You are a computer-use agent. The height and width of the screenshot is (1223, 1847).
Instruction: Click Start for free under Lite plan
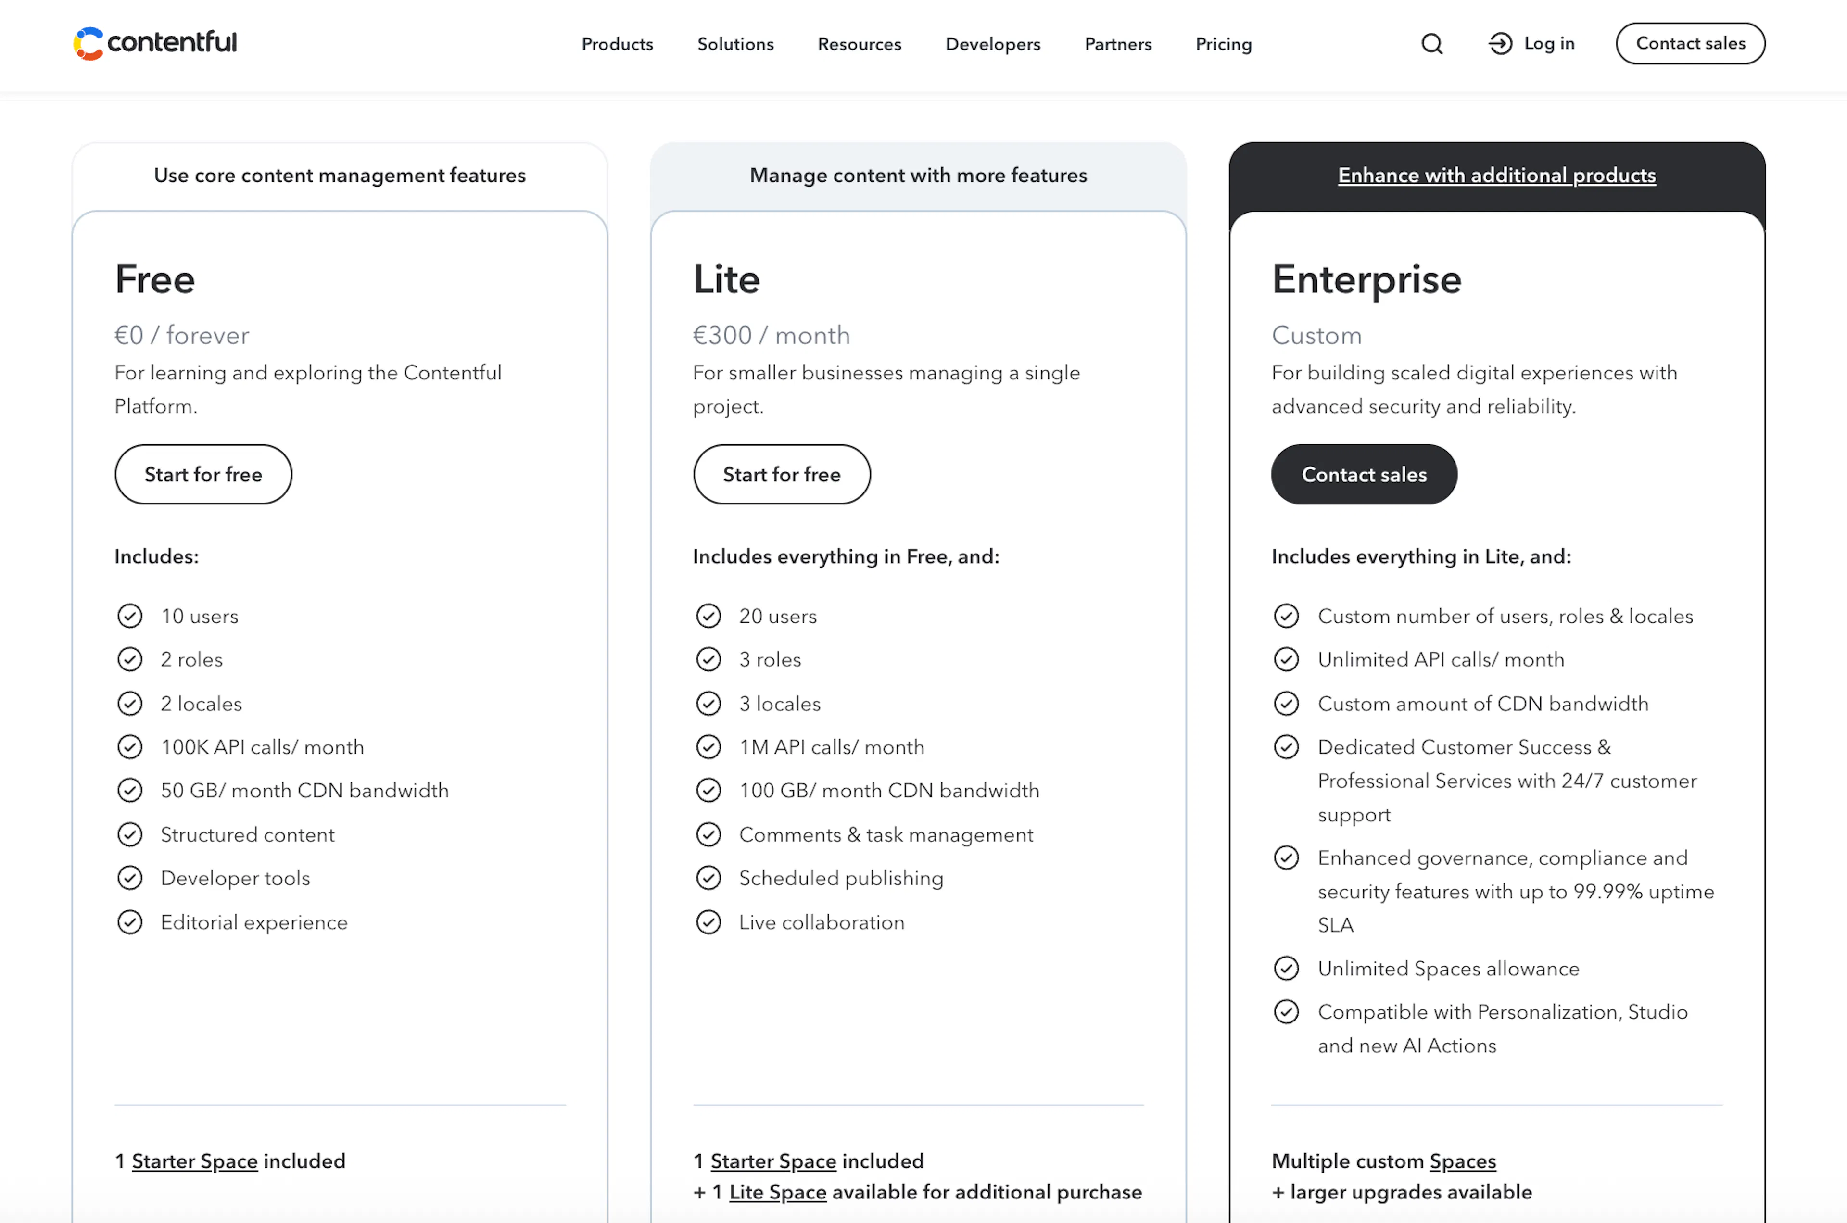(x=782, y=474)
